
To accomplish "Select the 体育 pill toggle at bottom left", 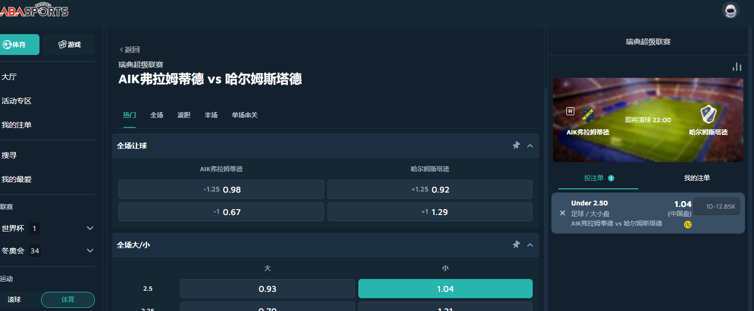I will pos(68,300).
